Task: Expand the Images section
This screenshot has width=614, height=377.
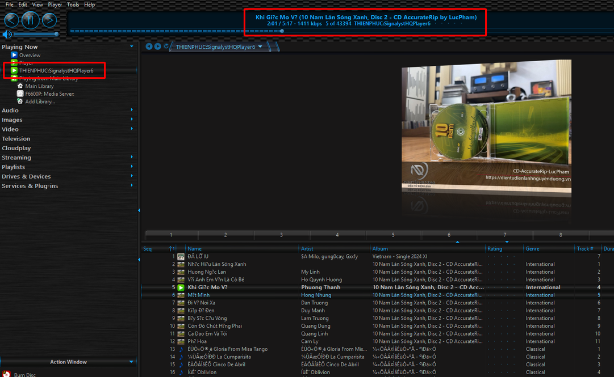Action: click(x=132, y=120)
